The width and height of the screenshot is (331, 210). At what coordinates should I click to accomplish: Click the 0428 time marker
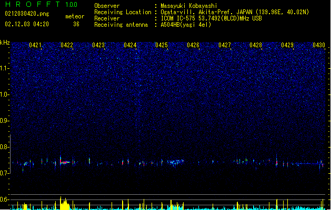256,45
